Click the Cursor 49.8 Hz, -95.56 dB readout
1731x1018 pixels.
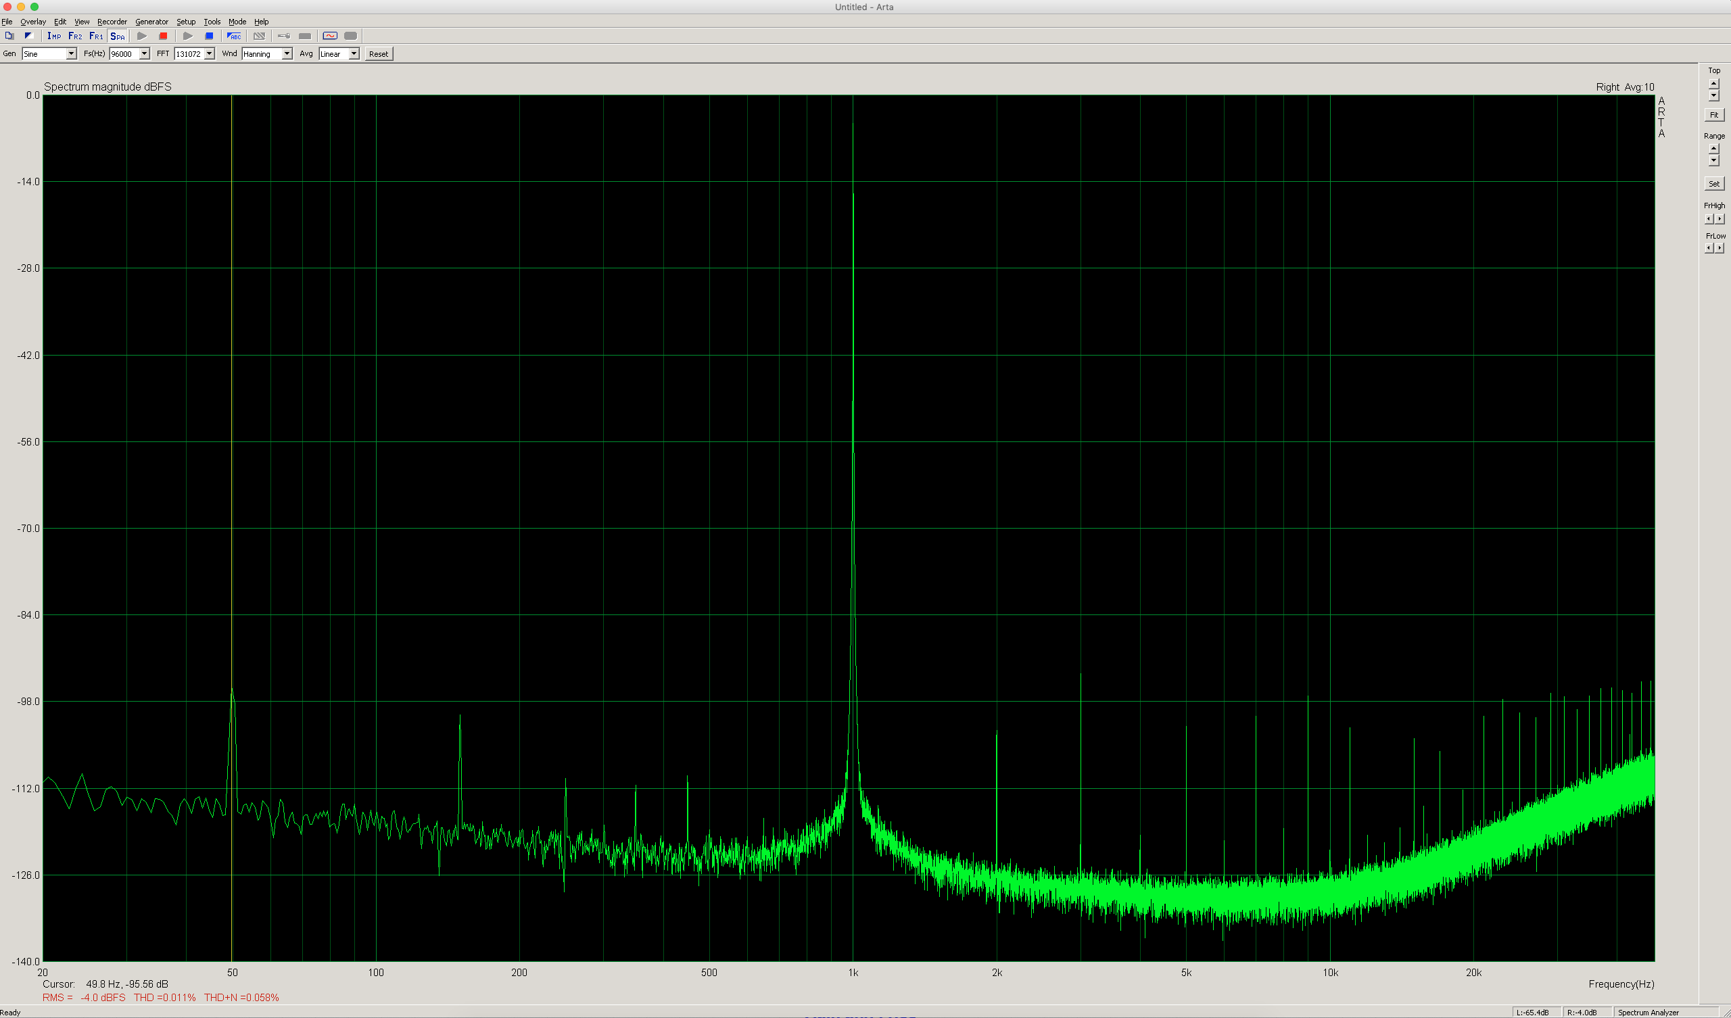click(105, 984)
